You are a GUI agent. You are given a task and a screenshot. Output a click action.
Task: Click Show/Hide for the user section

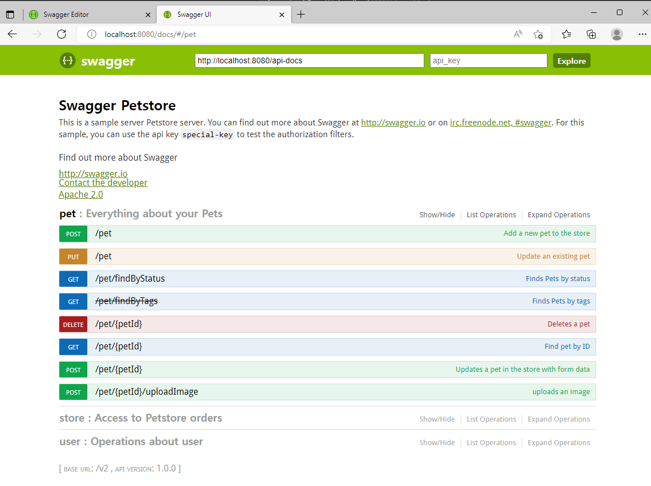[437, 443]
